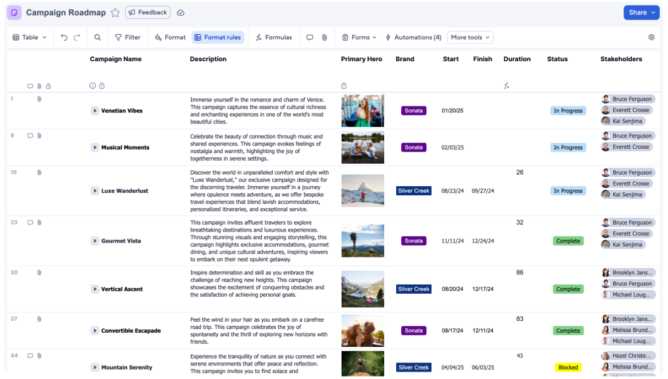Open the comment icon on row 9
The width and height of the screenshot is (668, 379).
pos(30,136)
